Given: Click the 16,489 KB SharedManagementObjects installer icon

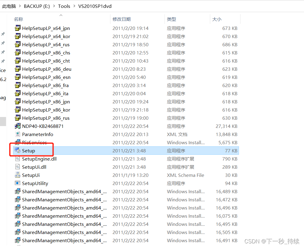Looking at the screenshot, I should (18, 191).
